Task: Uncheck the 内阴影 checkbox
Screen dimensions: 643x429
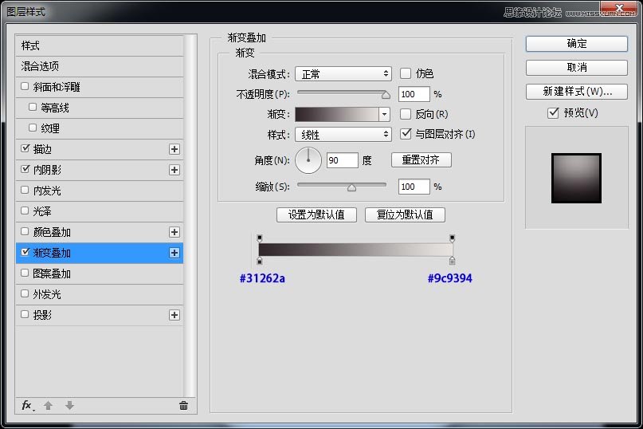Action: click(x=25, y=169)
